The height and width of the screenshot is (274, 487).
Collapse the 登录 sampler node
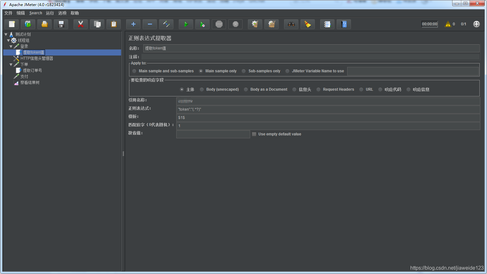(11, 46)
